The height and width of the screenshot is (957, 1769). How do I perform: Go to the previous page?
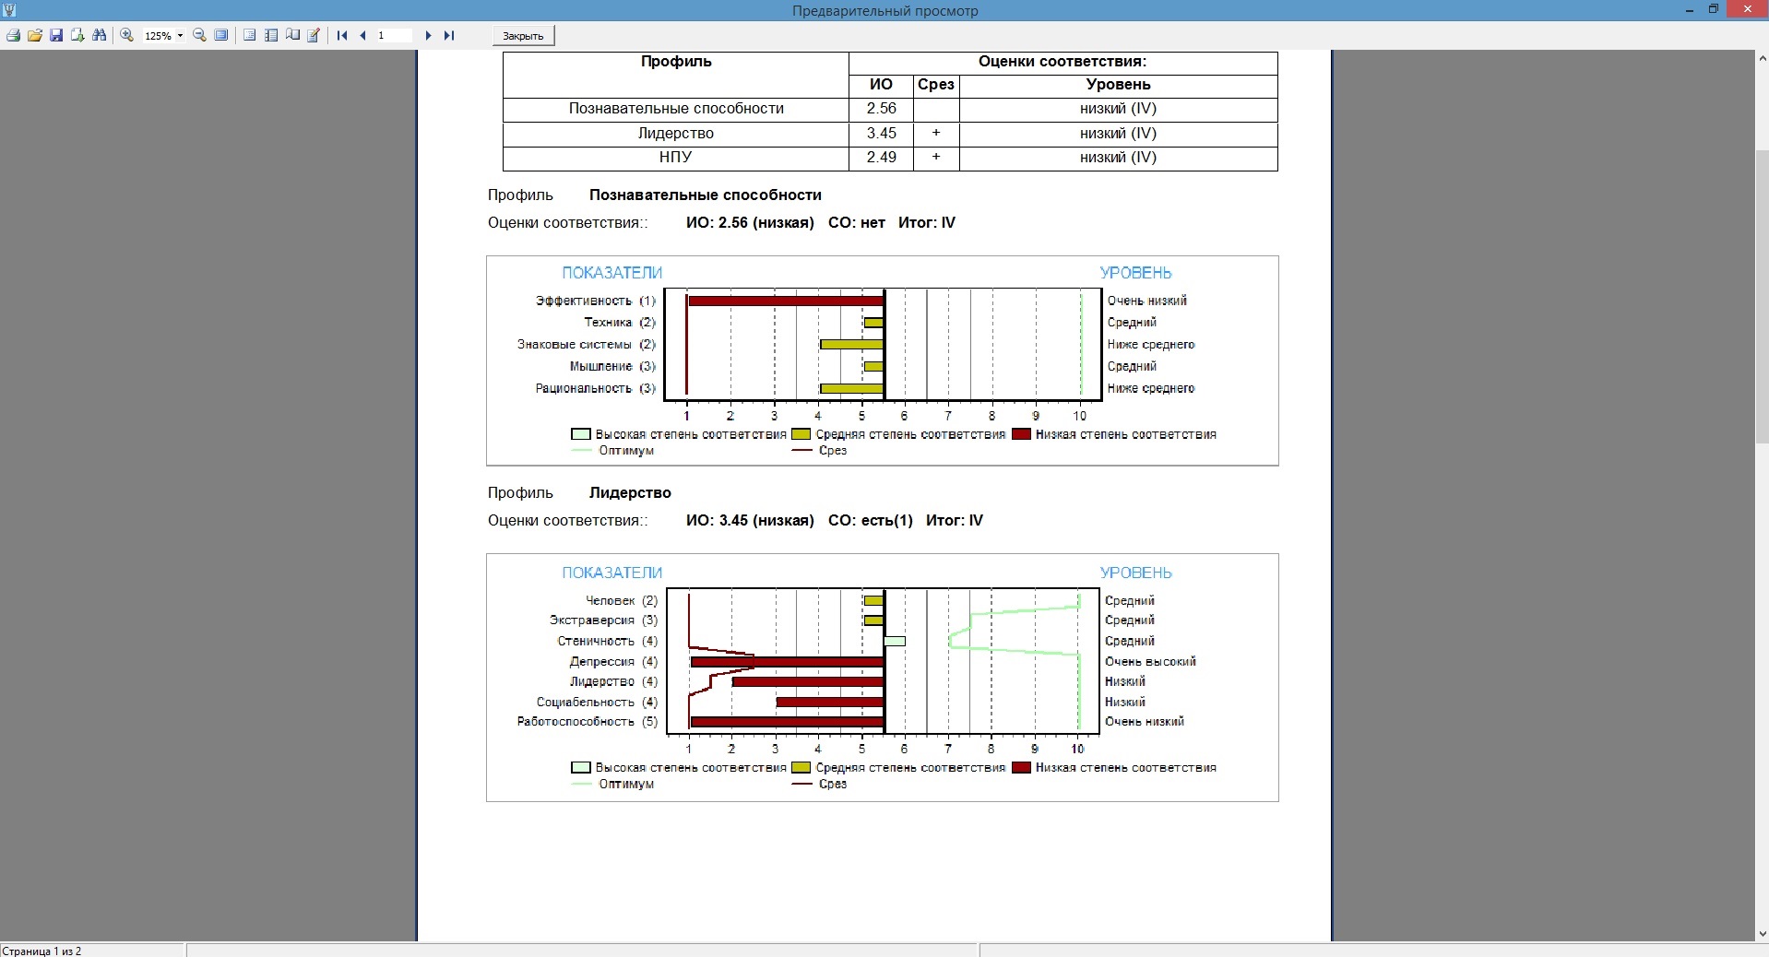(x=362, y=35)
